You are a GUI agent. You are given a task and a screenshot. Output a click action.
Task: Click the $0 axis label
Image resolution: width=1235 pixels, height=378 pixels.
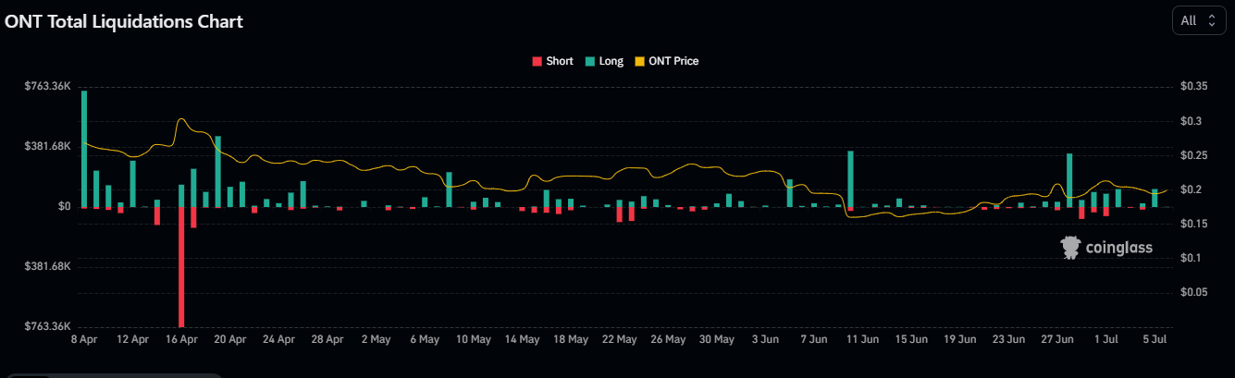pos(66,206)
